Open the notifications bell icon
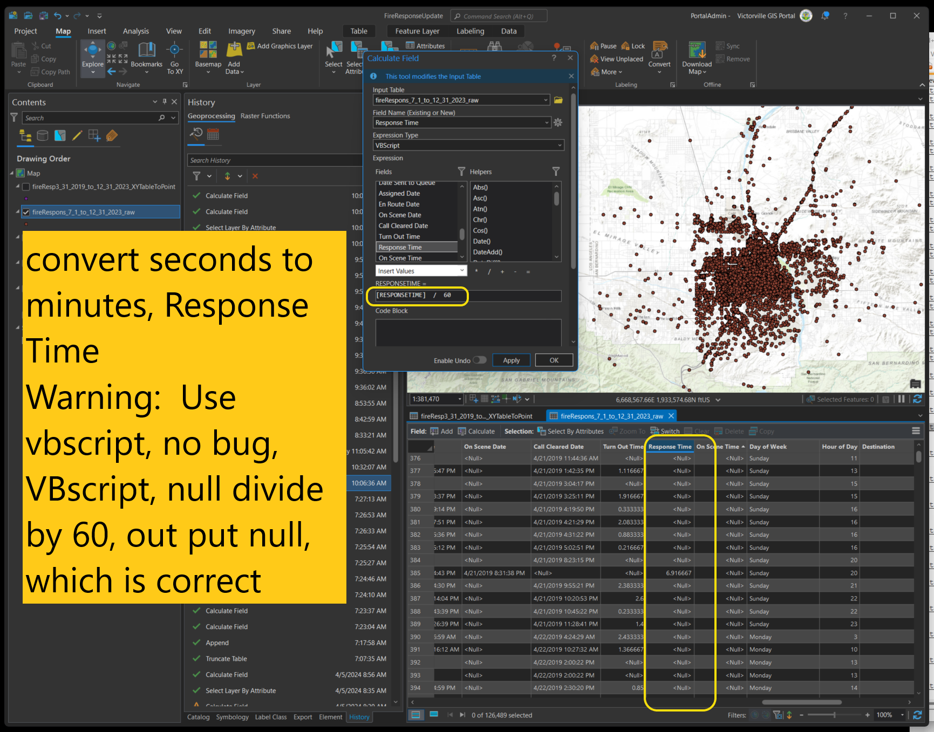 (825, 16)
